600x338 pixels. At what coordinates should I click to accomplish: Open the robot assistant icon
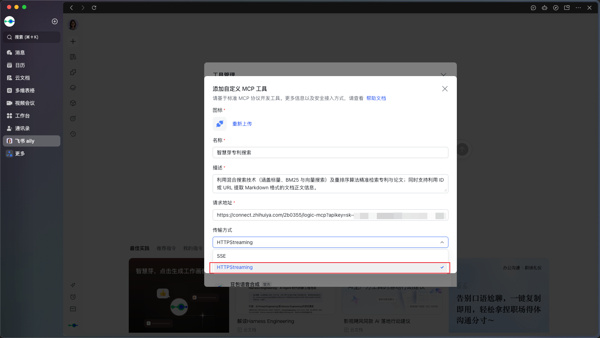[545, 8]
